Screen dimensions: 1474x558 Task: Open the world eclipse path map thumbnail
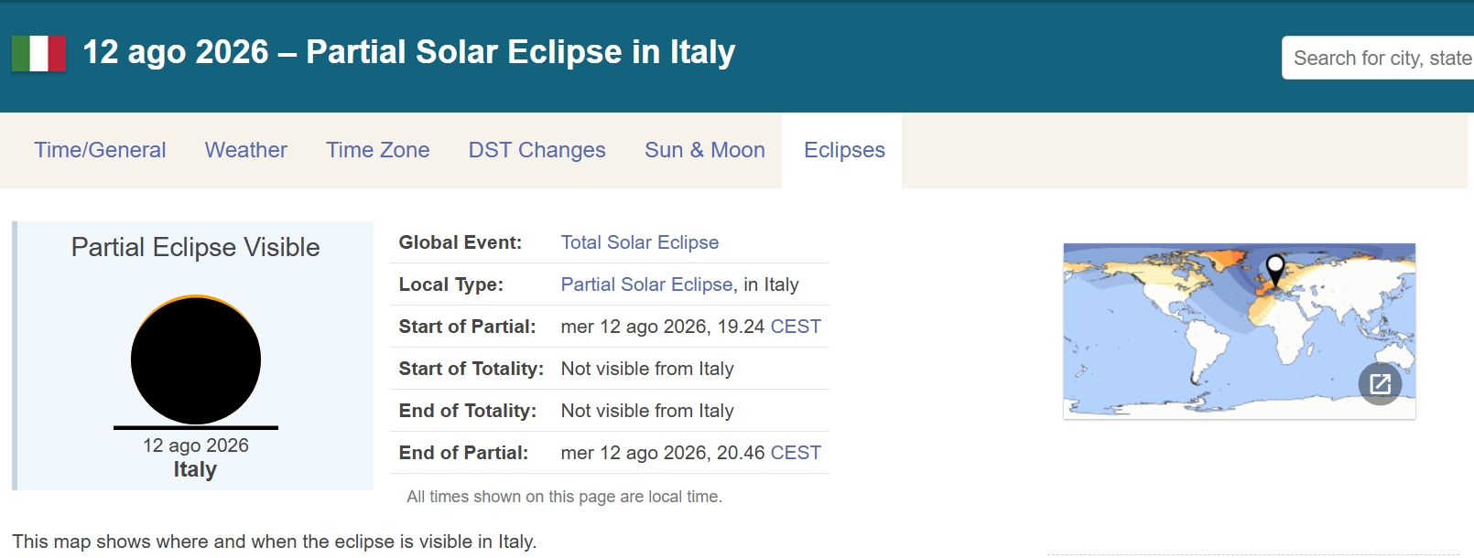point(1240,331)
